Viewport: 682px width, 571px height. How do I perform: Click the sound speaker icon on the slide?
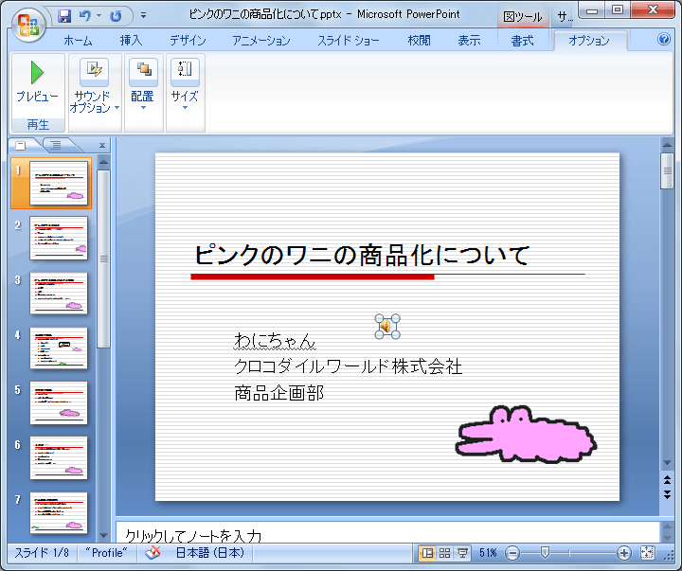coord(387,326)
